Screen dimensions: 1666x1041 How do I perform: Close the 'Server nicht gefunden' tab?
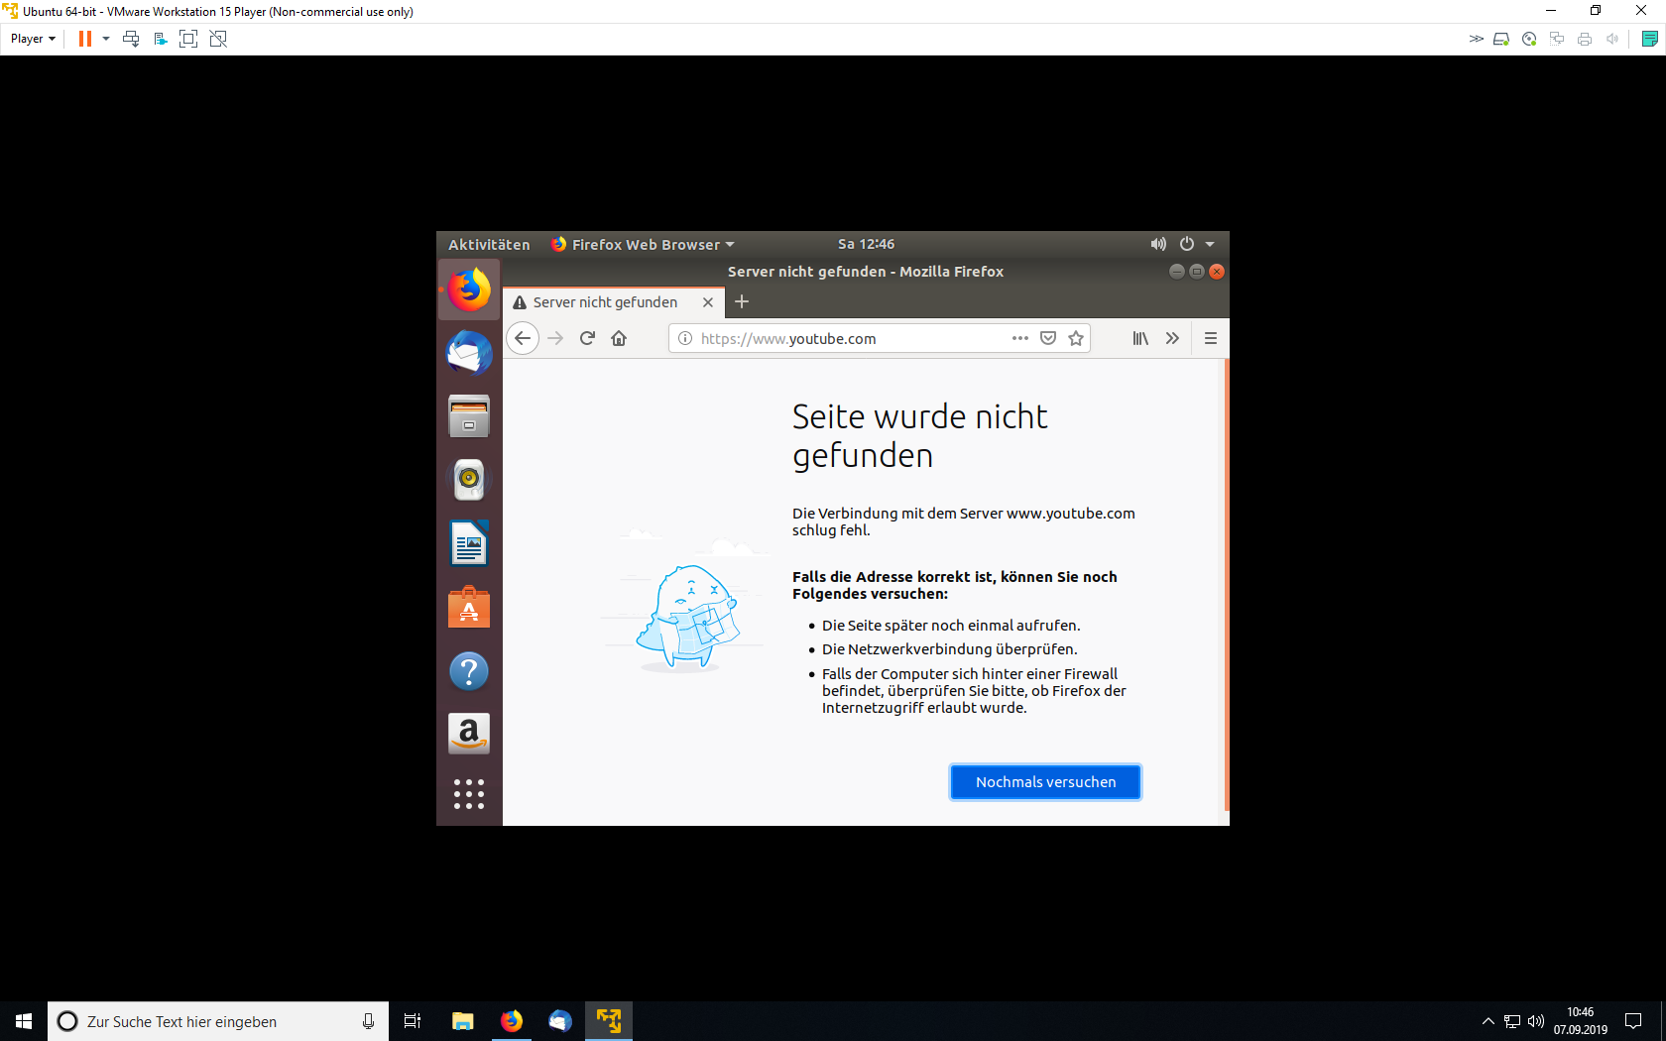coord(708,302)
